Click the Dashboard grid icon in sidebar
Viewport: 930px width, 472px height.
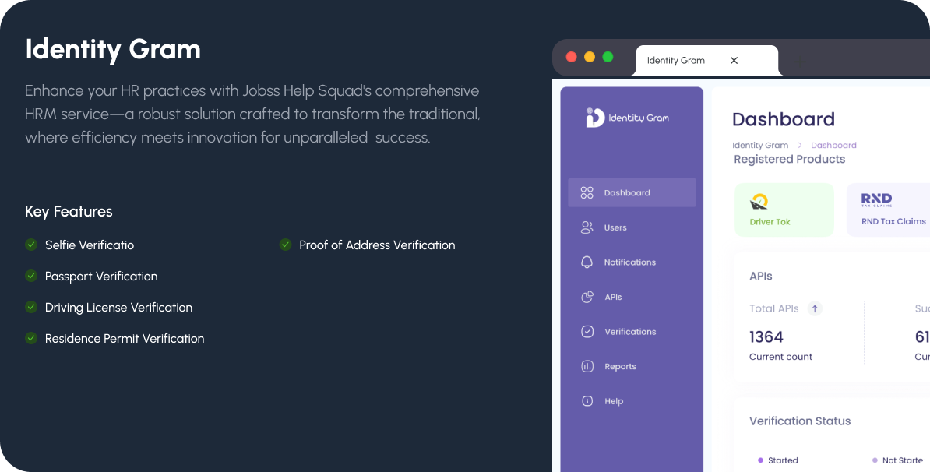point(587,193)
